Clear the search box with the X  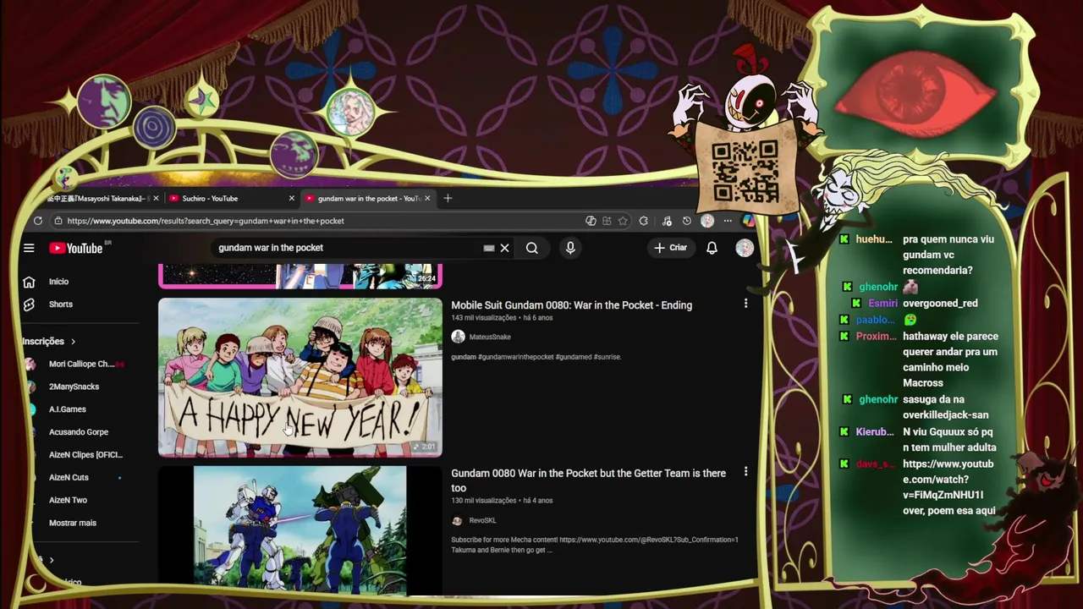[504, 248]
